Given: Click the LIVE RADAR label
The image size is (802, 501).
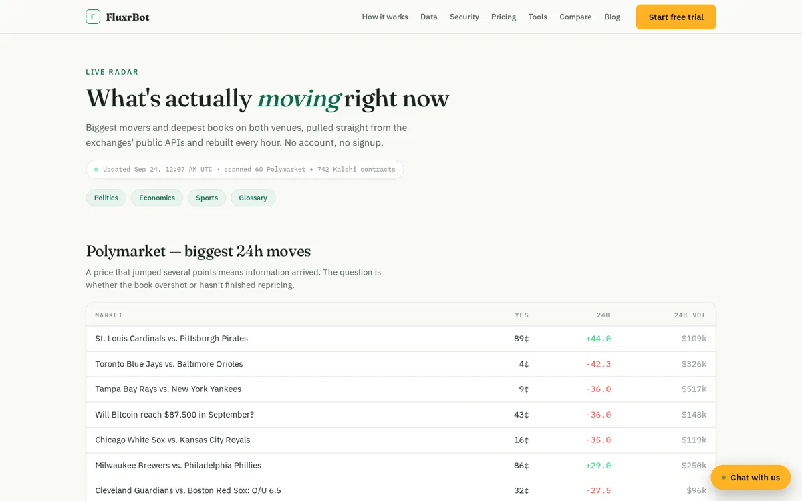Looking at the screenshot, I should [x=112, y=72].
